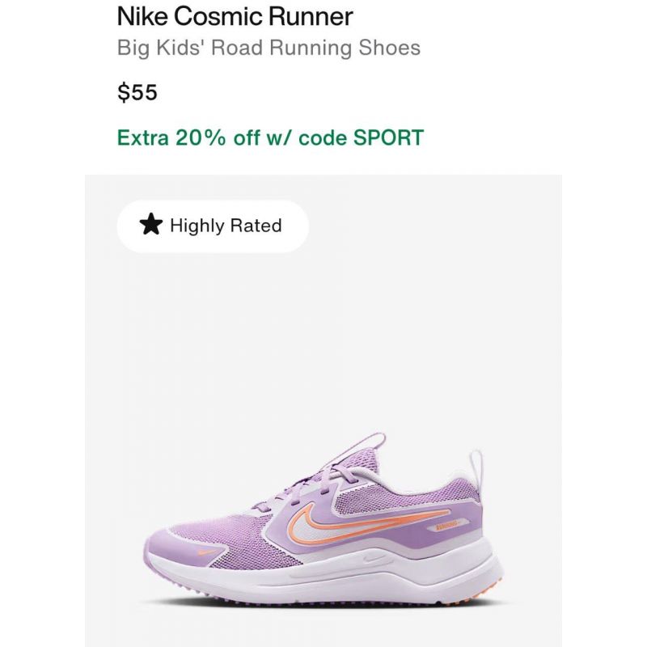Click the star icon in Highly Rated badge

pyautogui.click(x=151, y=225)
